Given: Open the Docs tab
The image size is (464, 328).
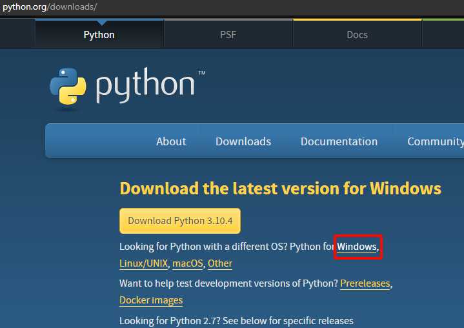Looking at the screenshot, I should pos(357,35).
